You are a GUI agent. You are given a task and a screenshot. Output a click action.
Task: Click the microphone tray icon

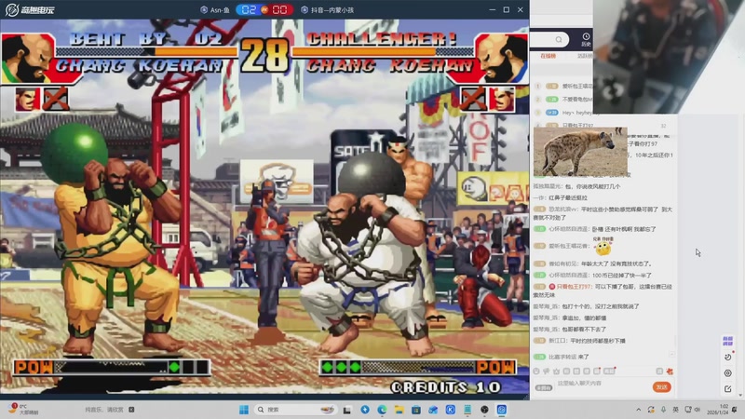tap(663, 410)
